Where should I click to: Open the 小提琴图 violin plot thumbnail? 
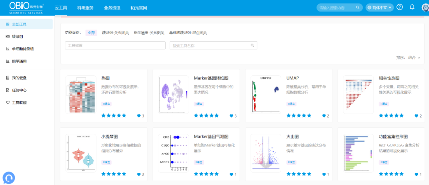(x=81, y=153)
